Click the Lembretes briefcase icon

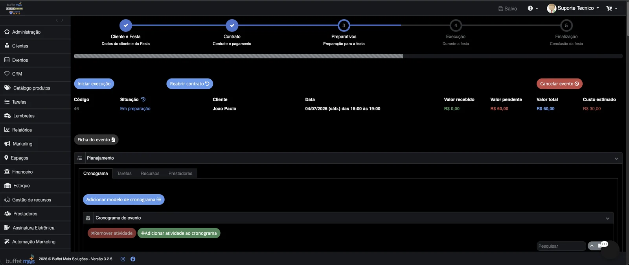pyautogui.click(x=7, y=116)
